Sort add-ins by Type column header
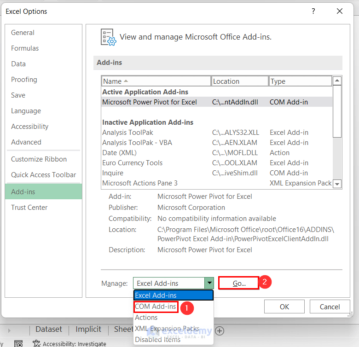 tap(300, 81)
